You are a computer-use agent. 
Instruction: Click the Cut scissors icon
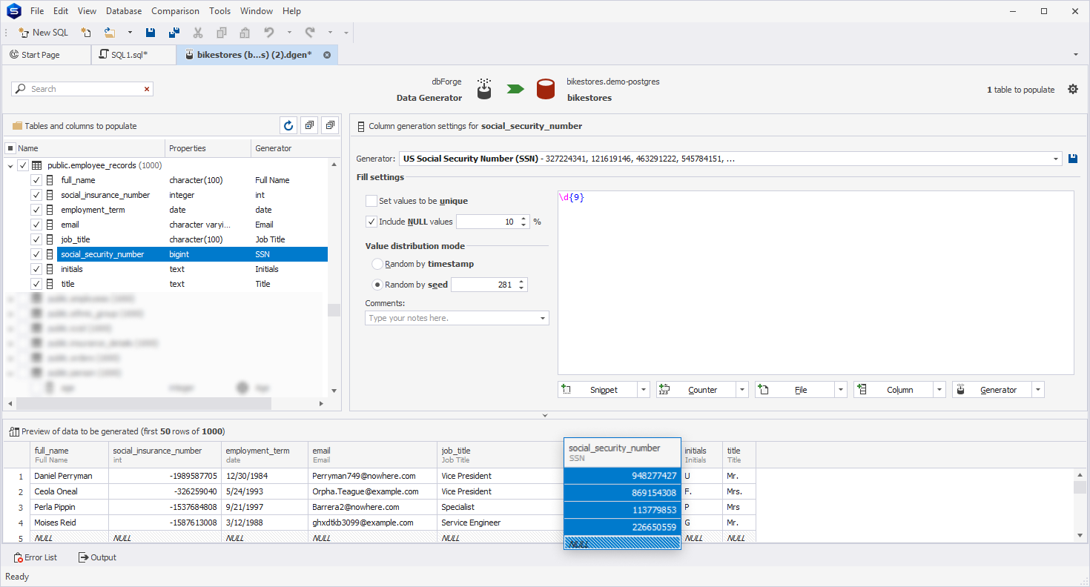click(198, 33)
